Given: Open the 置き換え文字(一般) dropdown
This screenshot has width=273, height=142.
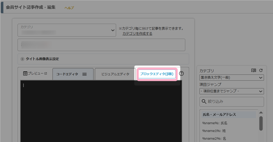Looking at the screenshot, I should [231, 78].
